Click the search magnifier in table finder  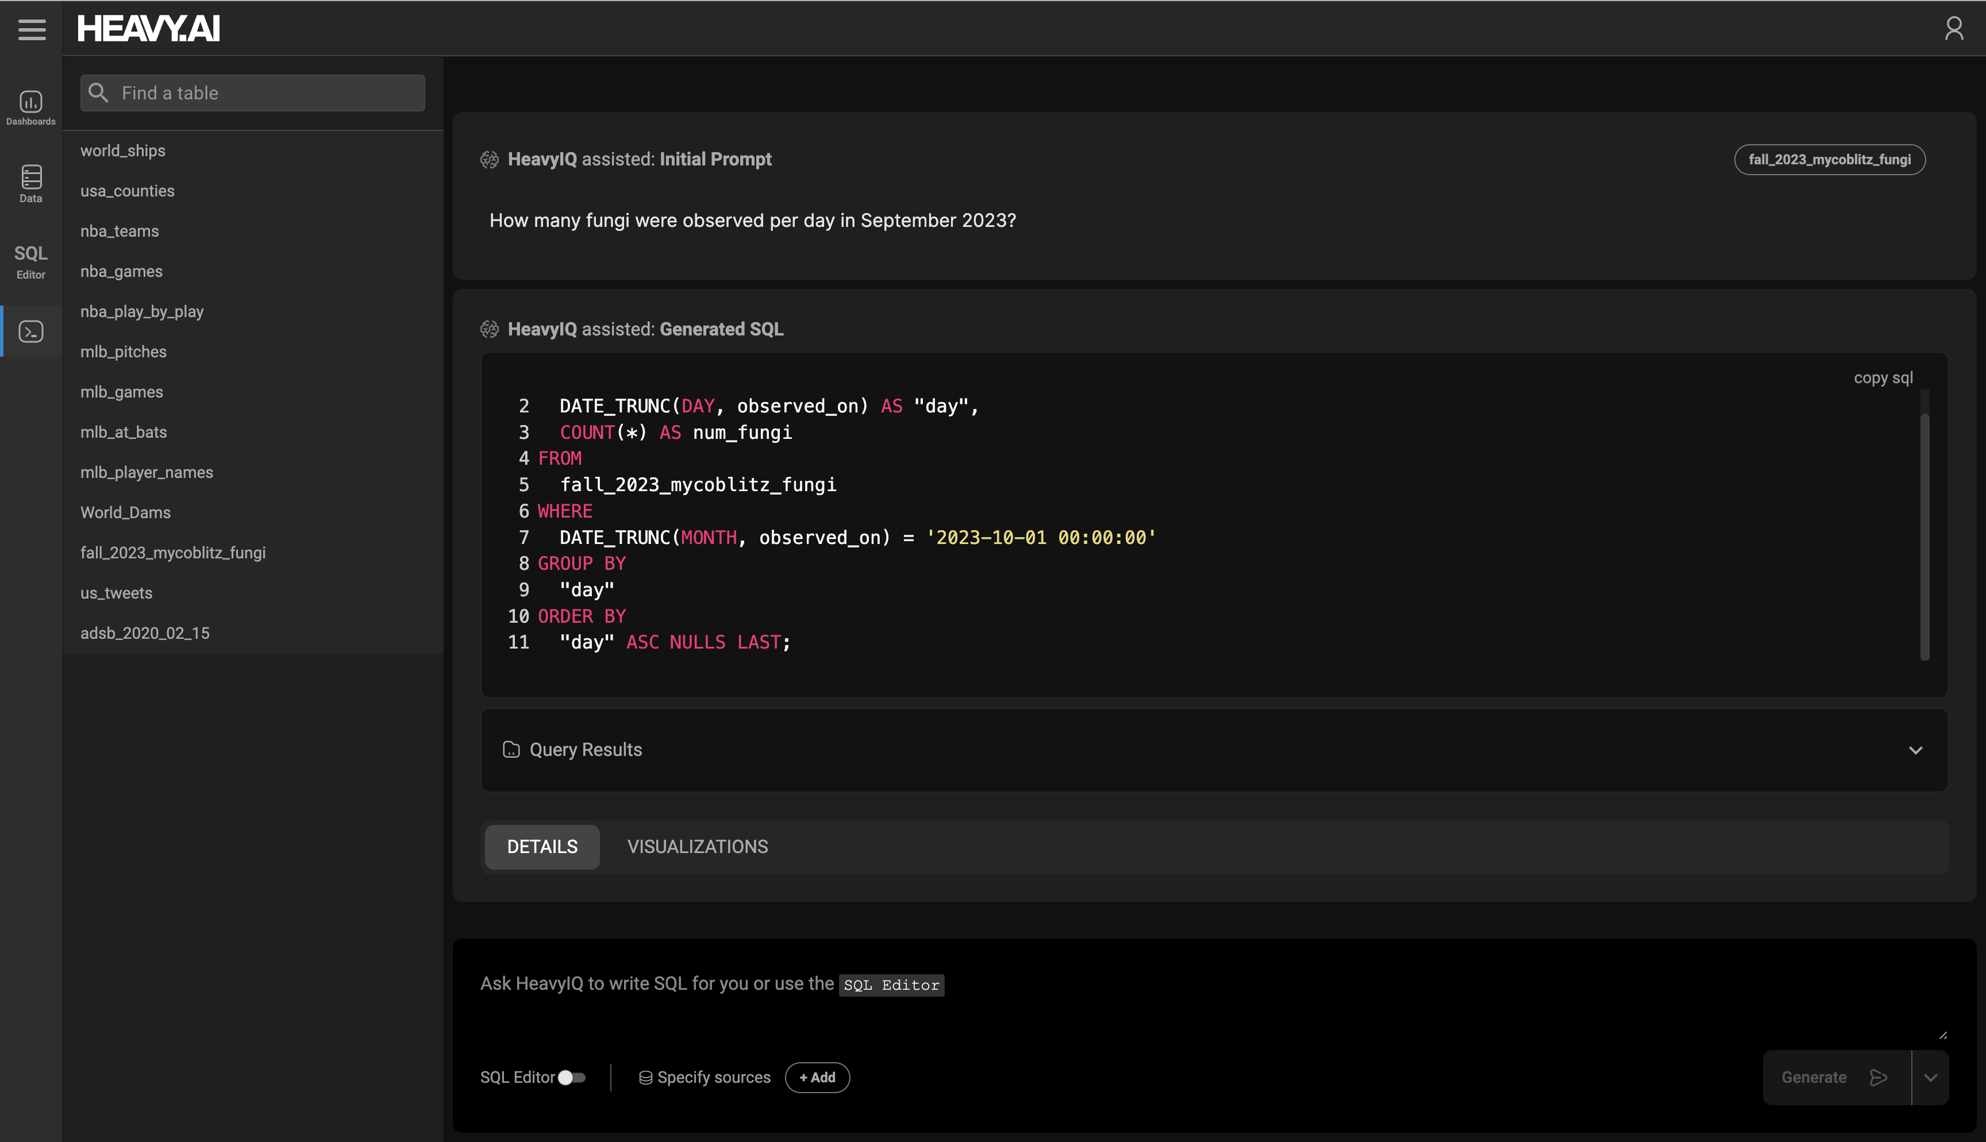click(x=99, y=92)
